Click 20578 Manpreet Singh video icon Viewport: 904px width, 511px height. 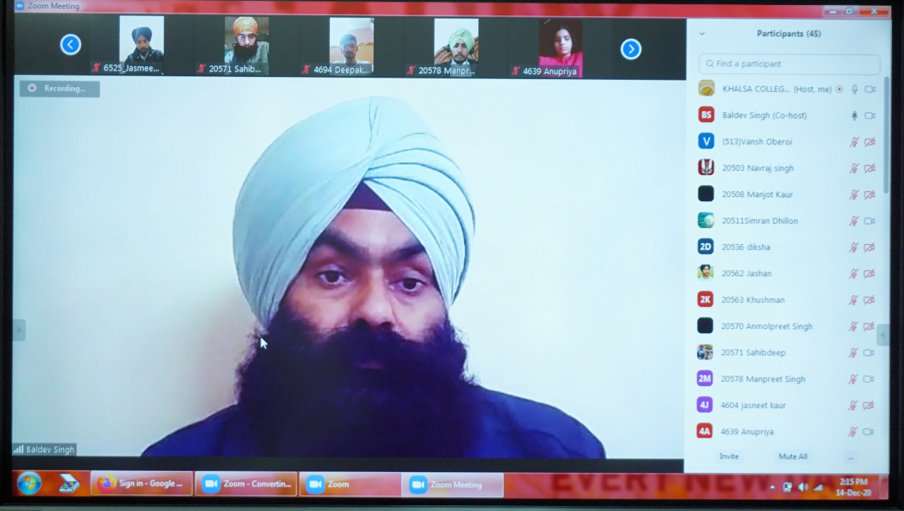pyautogui.click(x=870, y=379)
